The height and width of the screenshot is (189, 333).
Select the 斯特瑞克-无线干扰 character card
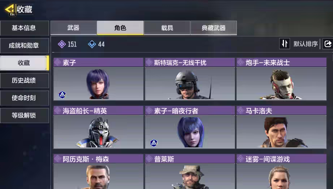coord(190,79)
